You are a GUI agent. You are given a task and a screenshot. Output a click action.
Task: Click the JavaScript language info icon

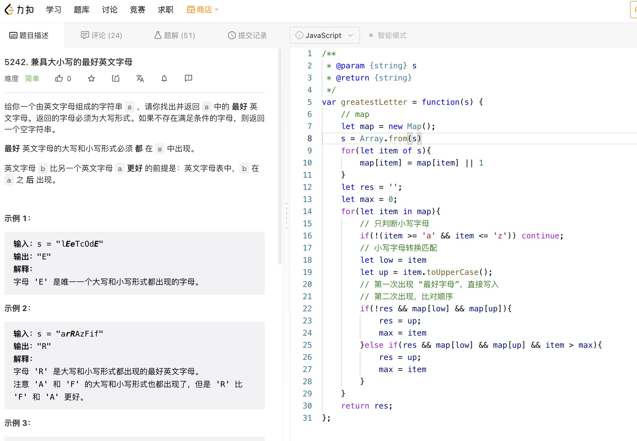pyautogui.click(x=299, y=36)
